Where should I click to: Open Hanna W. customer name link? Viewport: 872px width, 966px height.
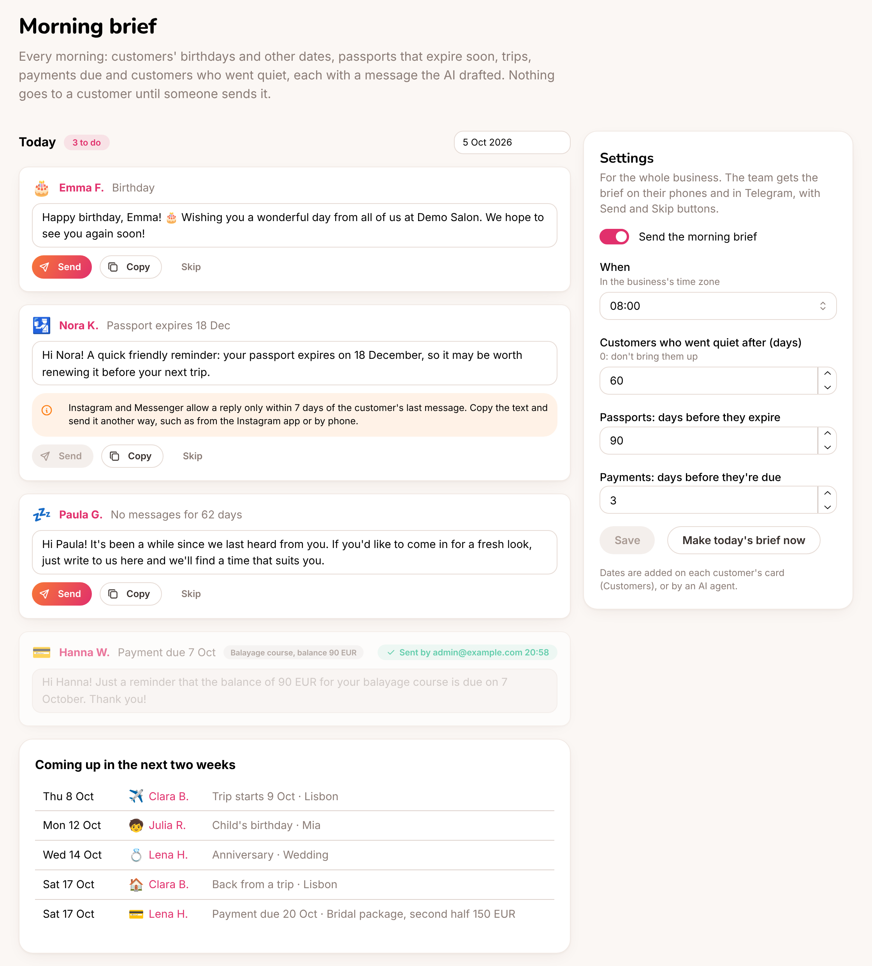(84, 652)
